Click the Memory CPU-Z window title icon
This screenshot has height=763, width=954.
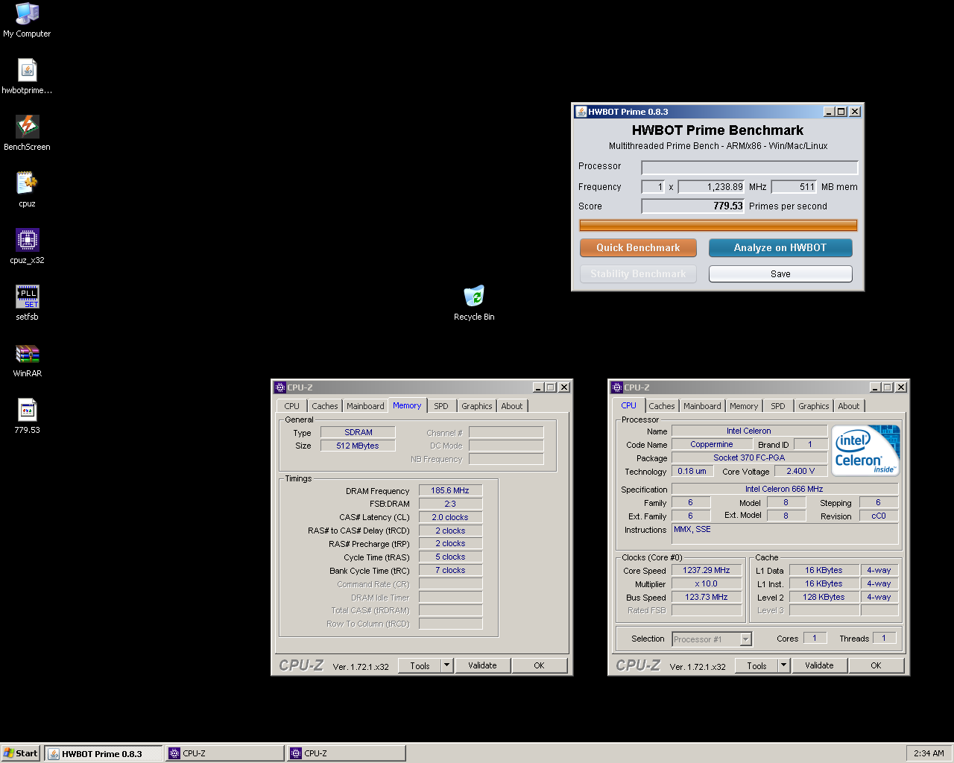tap(280, 387)
